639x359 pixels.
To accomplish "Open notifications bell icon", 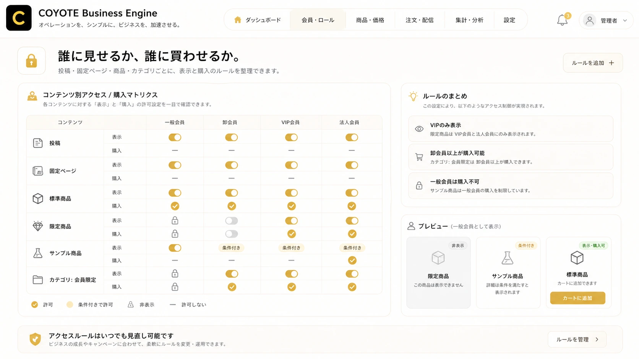I will tap(562, 20).
